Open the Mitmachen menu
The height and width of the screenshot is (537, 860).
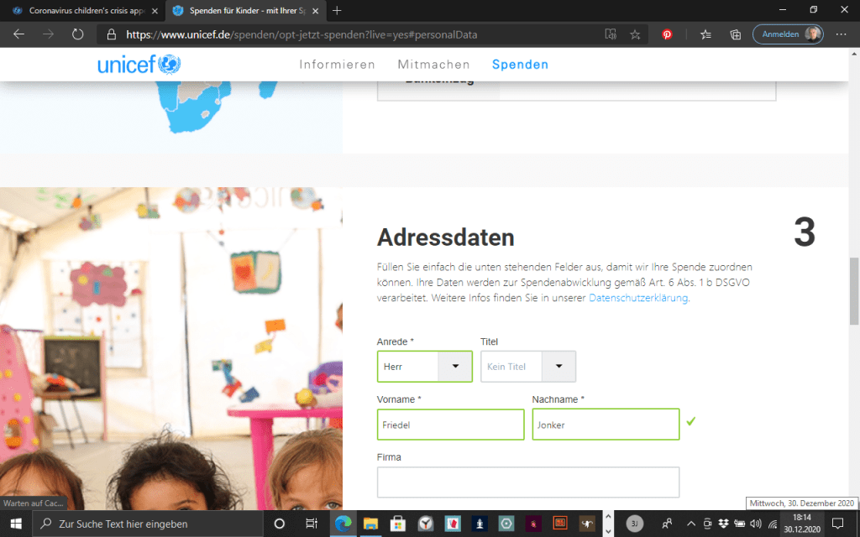[433, 65]
